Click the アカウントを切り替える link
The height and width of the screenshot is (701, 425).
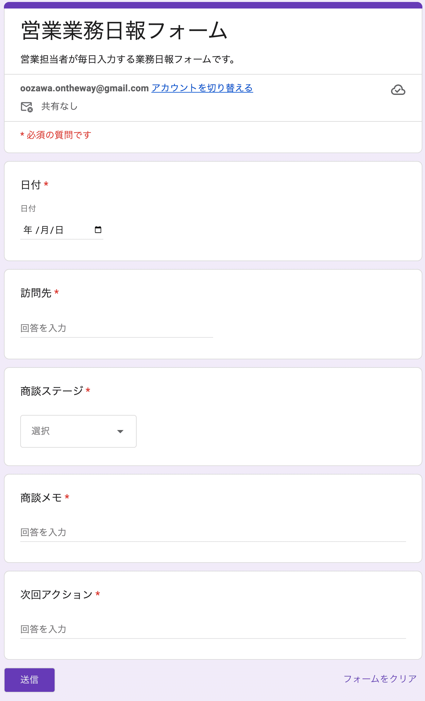click(202, 88)
